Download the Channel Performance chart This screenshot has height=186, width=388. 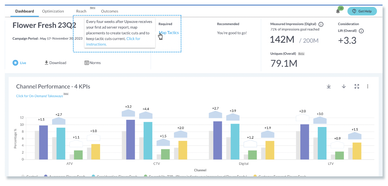pos(329,86)
